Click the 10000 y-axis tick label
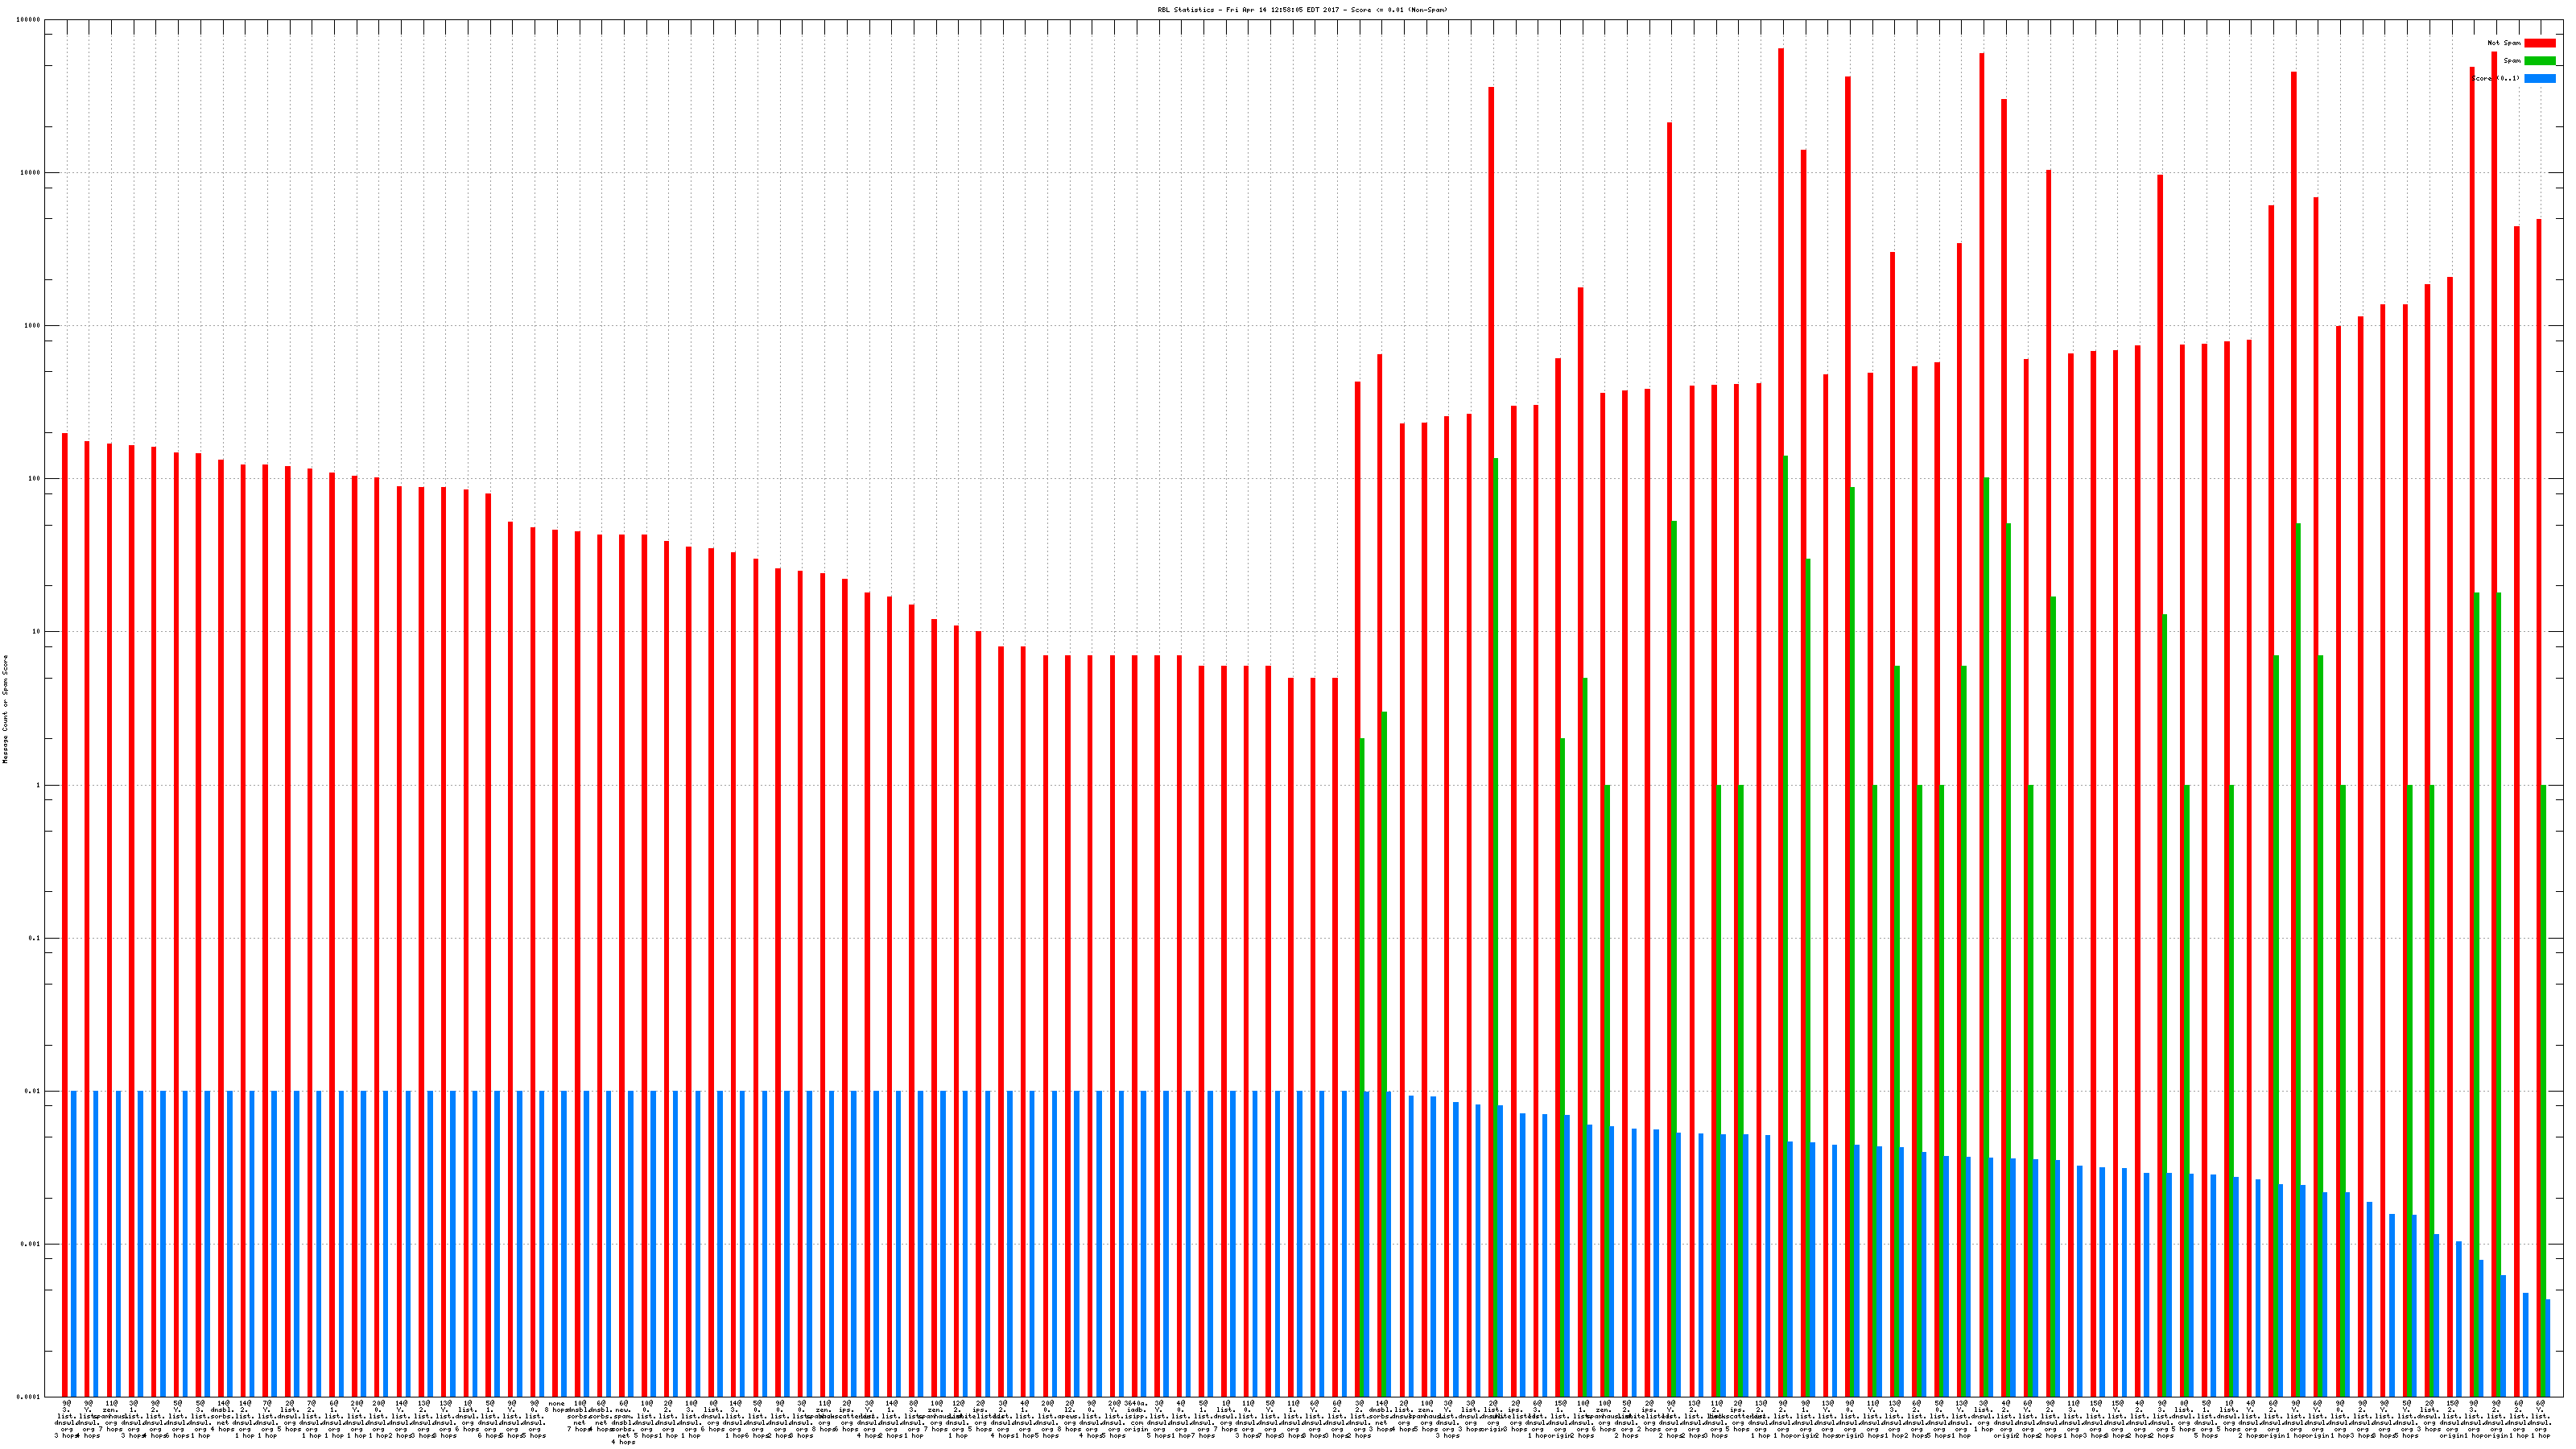Image resolution: width=2576 pixels, height=1449 pixels. 31,173
